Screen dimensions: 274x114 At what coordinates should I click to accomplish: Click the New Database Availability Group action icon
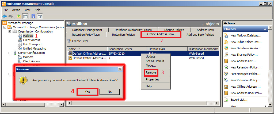pyautogui.click(x=226, y=48)
